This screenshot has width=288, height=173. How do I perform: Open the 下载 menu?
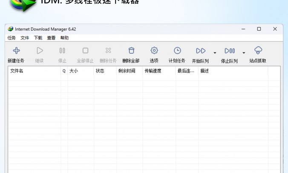[x=38, y=38]
